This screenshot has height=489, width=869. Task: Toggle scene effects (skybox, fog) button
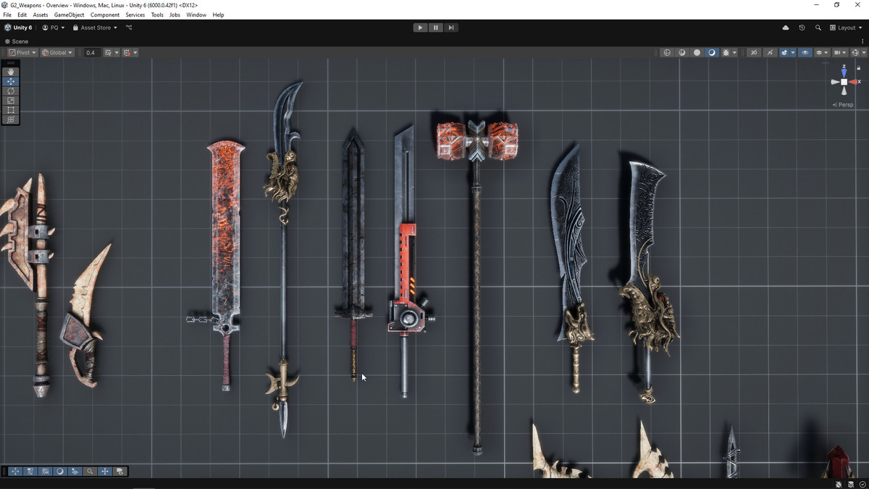(784, 52)
